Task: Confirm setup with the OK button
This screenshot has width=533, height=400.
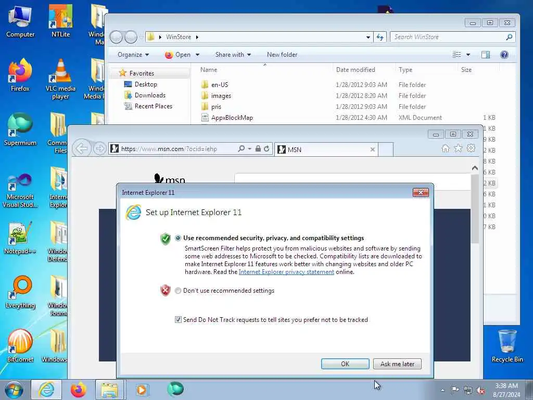Action: 345,364
